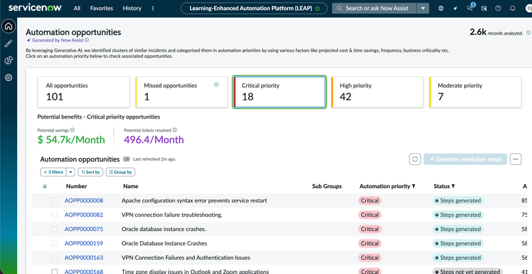Favorite the LEAP page with the star
532x274 pixels.
pyautogui.click(x=317, y=8)
